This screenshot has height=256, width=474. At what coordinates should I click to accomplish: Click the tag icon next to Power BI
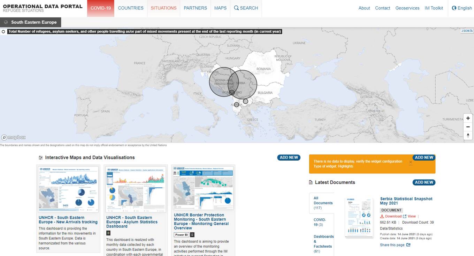click(192, 235)
